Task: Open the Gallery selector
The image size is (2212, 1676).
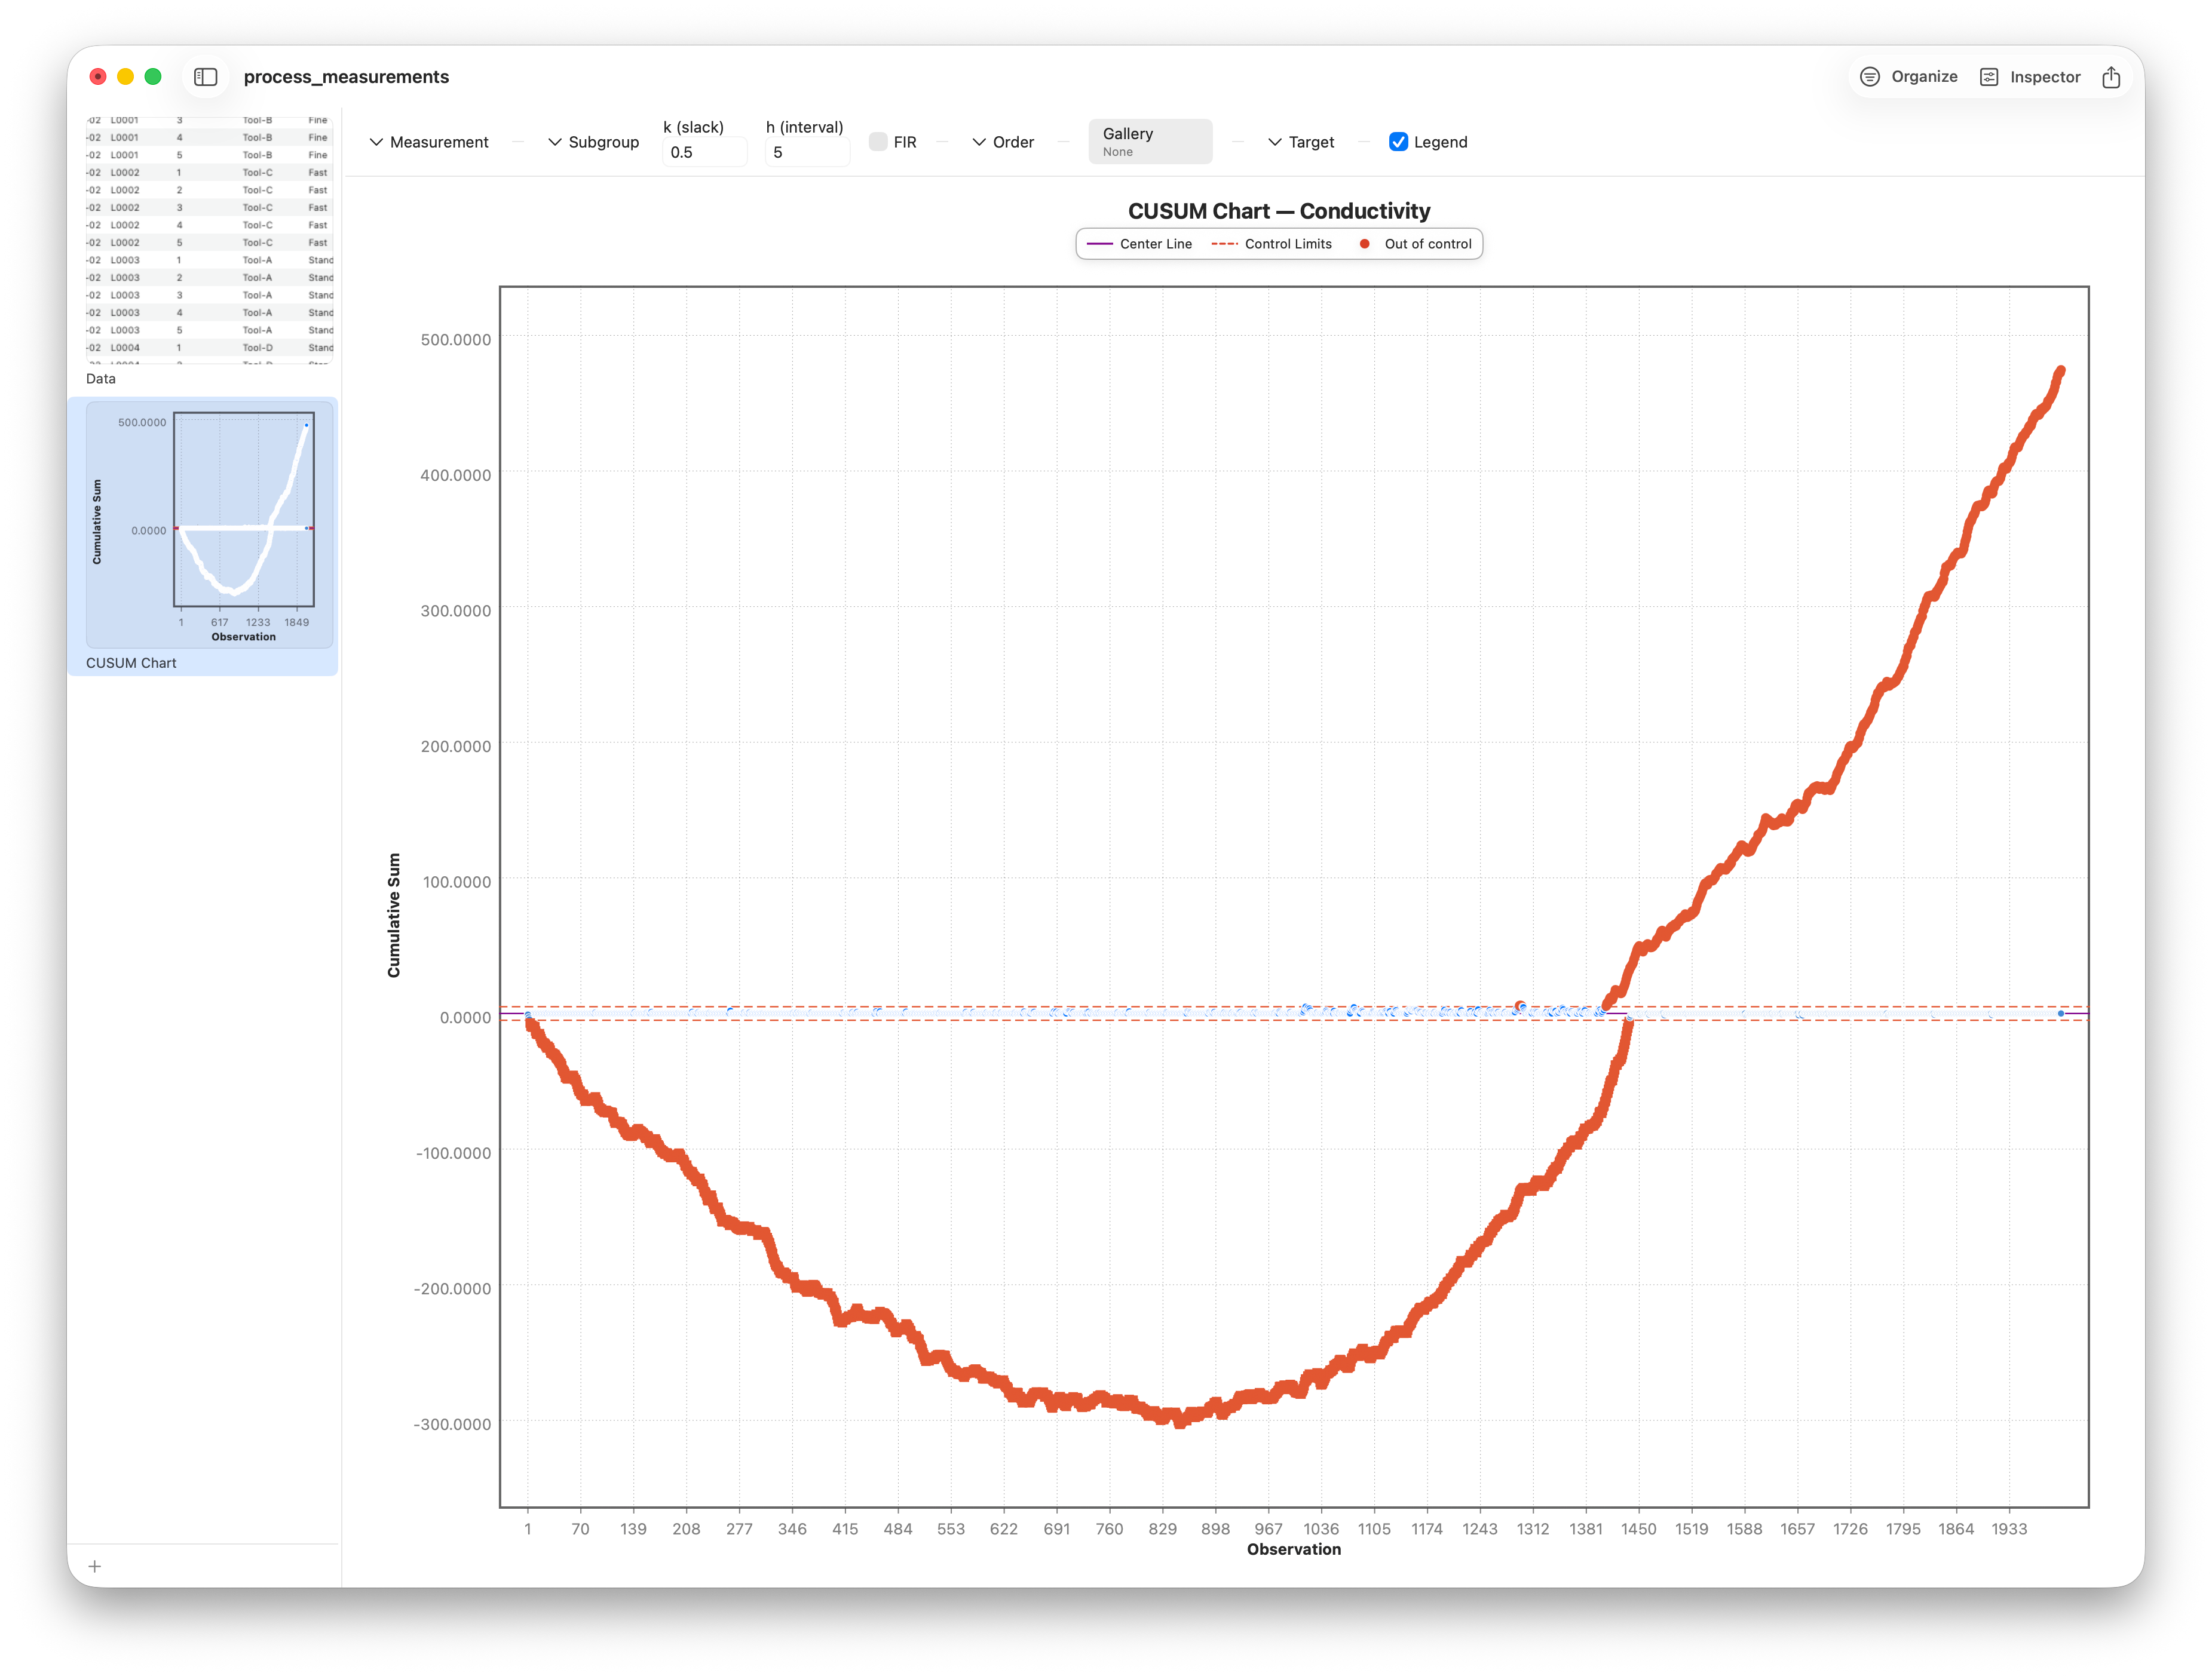Action: (x=1150, y=142)
